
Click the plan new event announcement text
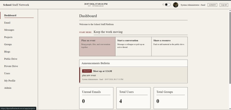[89, 76]
